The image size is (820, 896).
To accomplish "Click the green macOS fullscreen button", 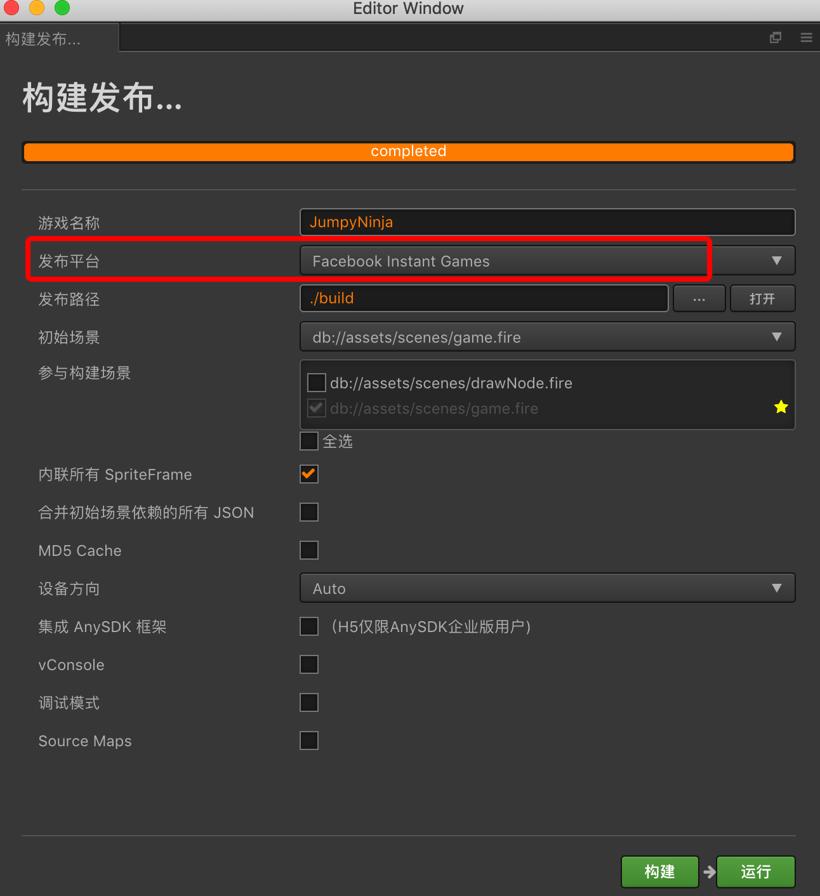I will click(62, 8).
